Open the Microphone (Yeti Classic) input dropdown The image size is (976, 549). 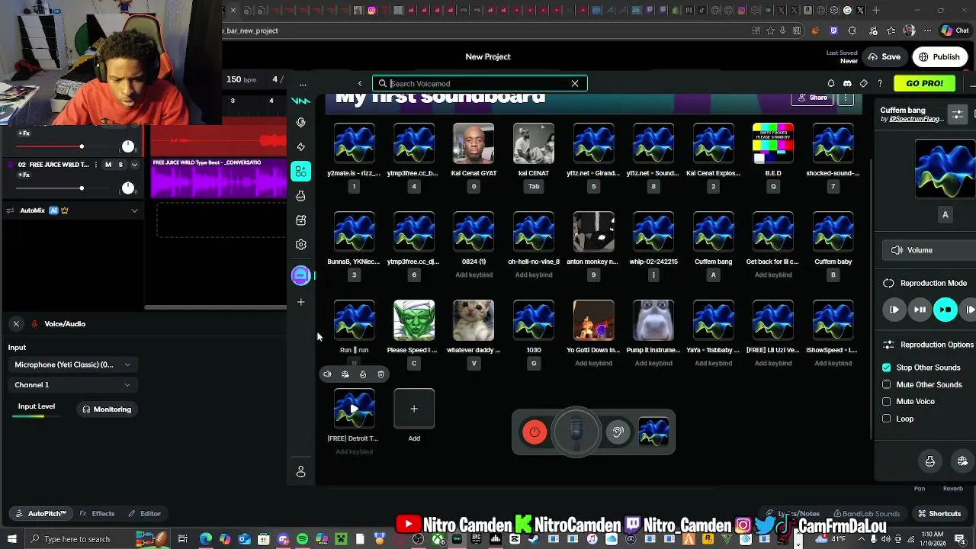click(x=72, y=364)
